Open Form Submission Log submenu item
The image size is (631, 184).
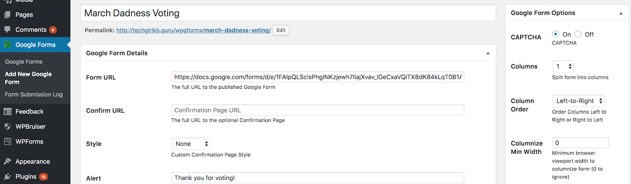click(34, 94)
